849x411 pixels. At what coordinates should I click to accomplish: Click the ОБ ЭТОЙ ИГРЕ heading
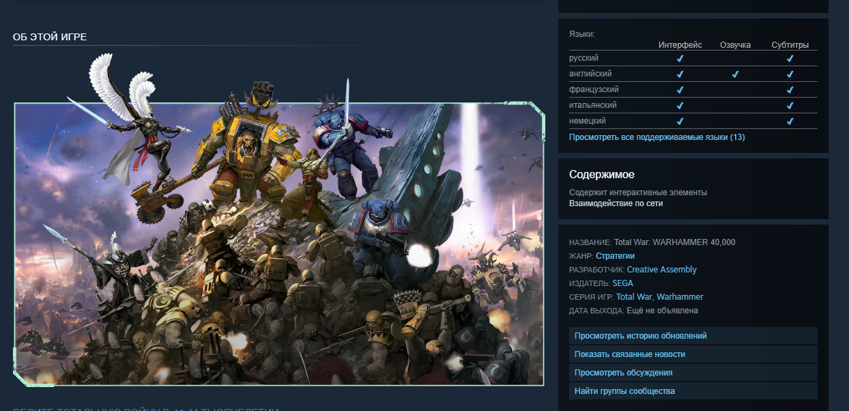(50, 37)
